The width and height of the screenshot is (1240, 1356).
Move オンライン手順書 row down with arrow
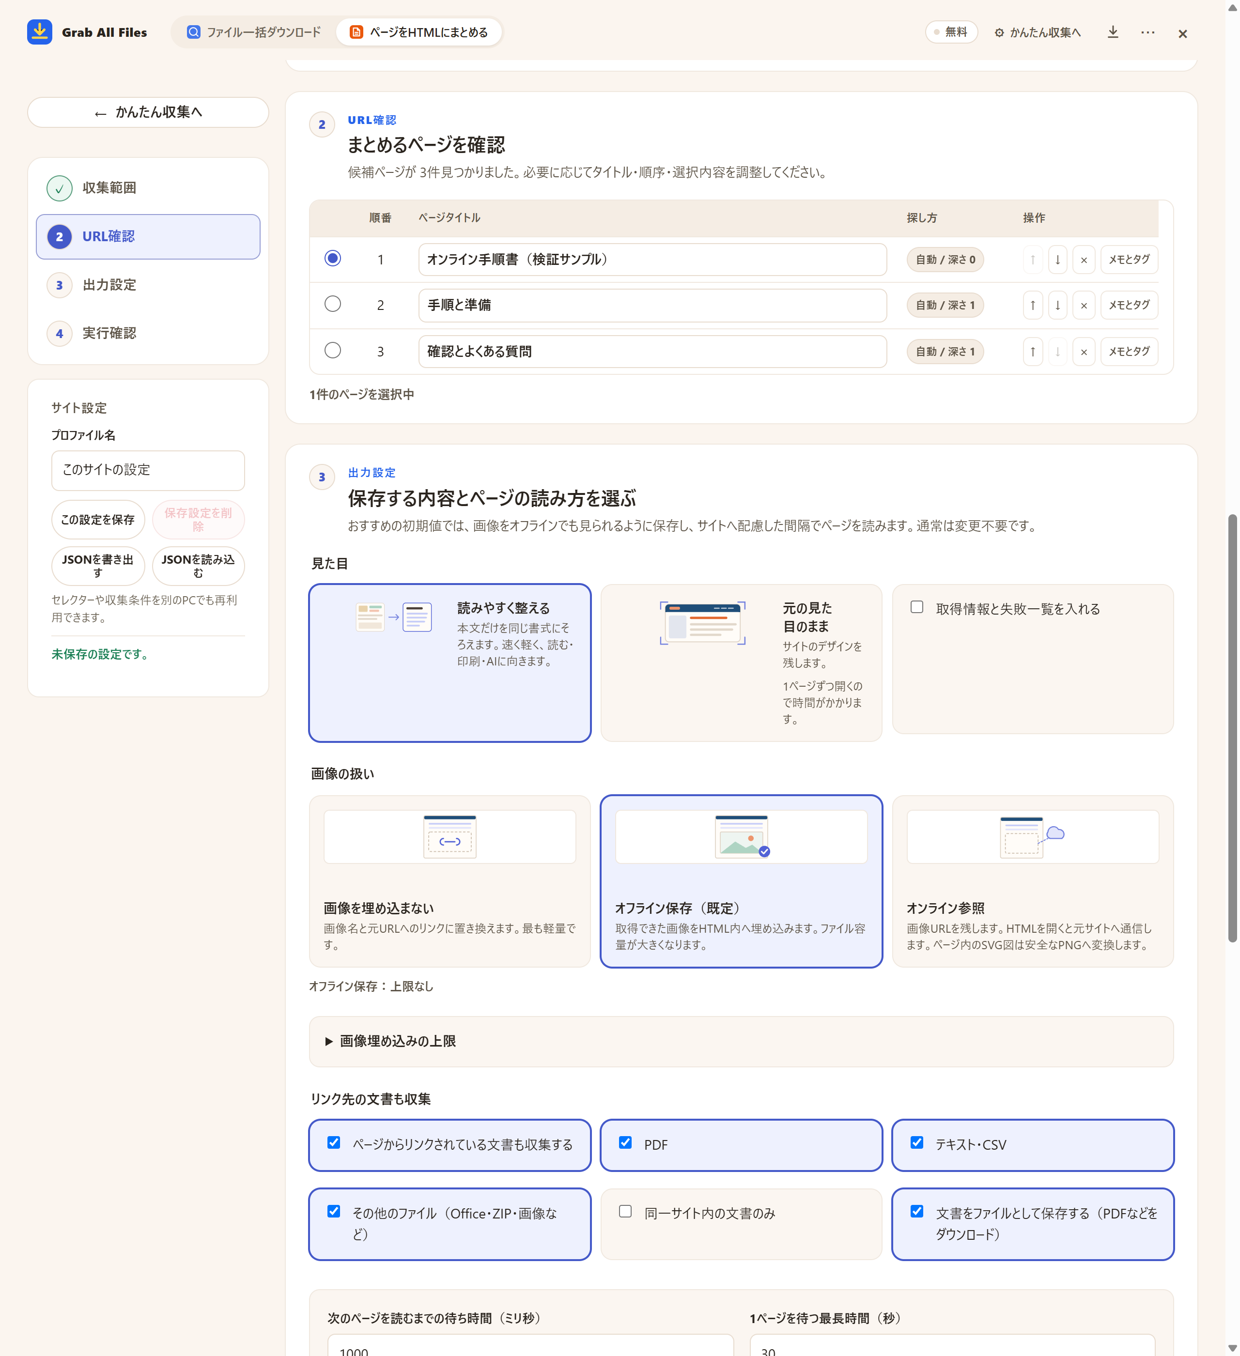click(x=1058, y=260)
